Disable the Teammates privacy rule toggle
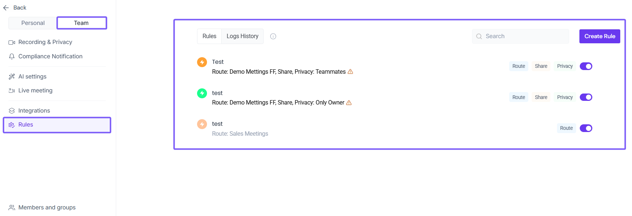Viewport: 632px width, 216px height. pos(586,66)
